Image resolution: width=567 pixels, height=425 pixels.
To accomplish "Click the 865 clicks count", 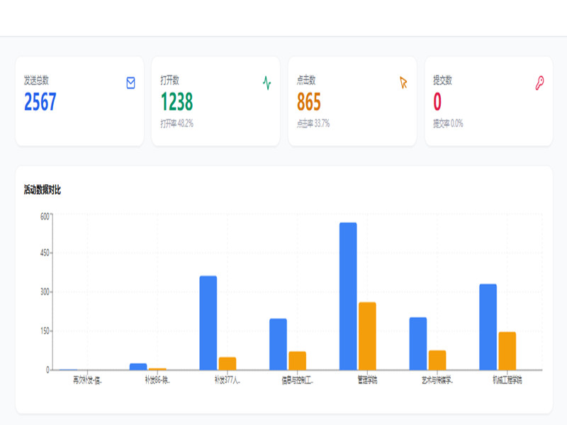I will tap(309, 101).
